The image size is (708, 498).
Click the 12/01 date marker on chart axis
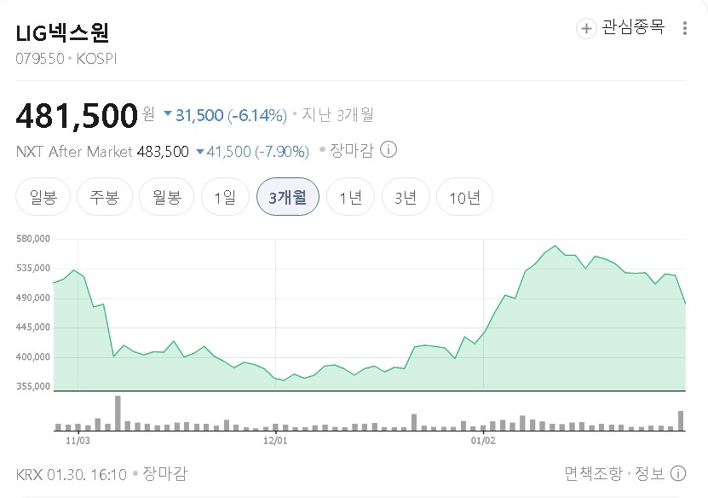[x=275, y=441]
